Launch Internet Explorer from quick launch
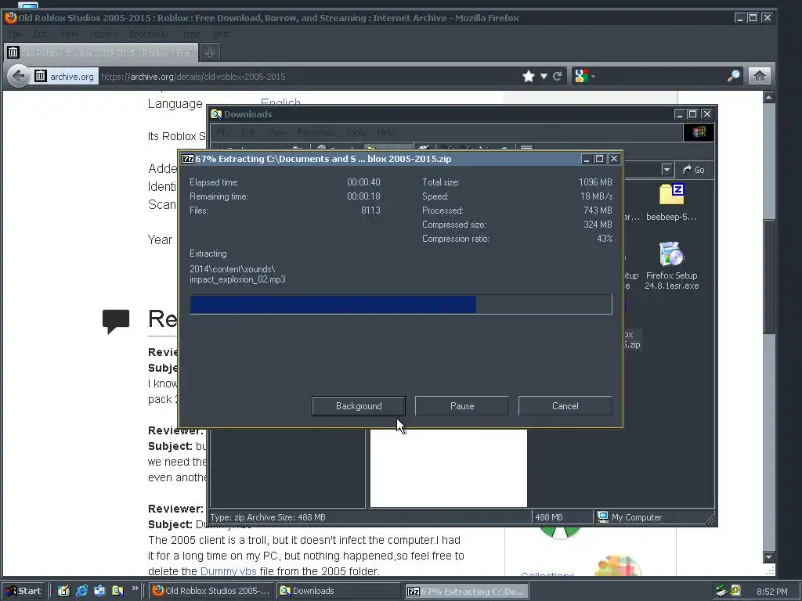 coord(81,591)
